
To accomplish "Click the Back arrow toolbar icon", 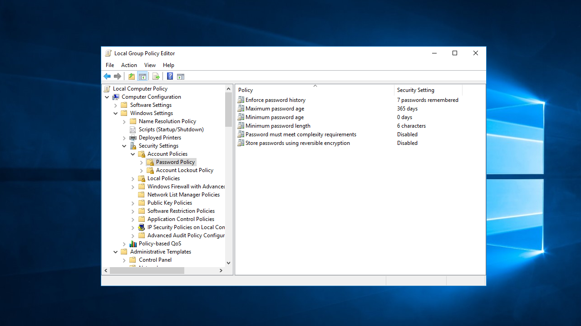I will click(107, 77).
